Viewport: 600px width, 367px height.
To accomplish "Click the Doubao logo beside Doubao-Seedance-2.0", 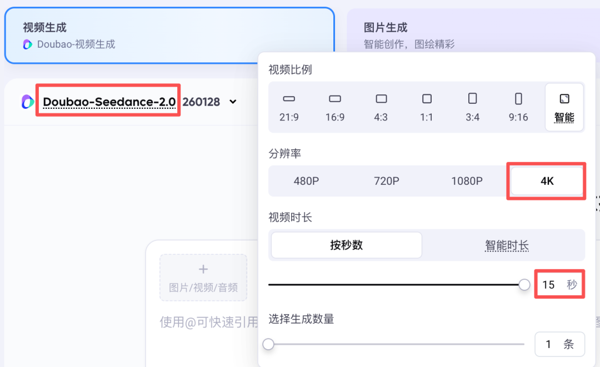I will [28, 102].
